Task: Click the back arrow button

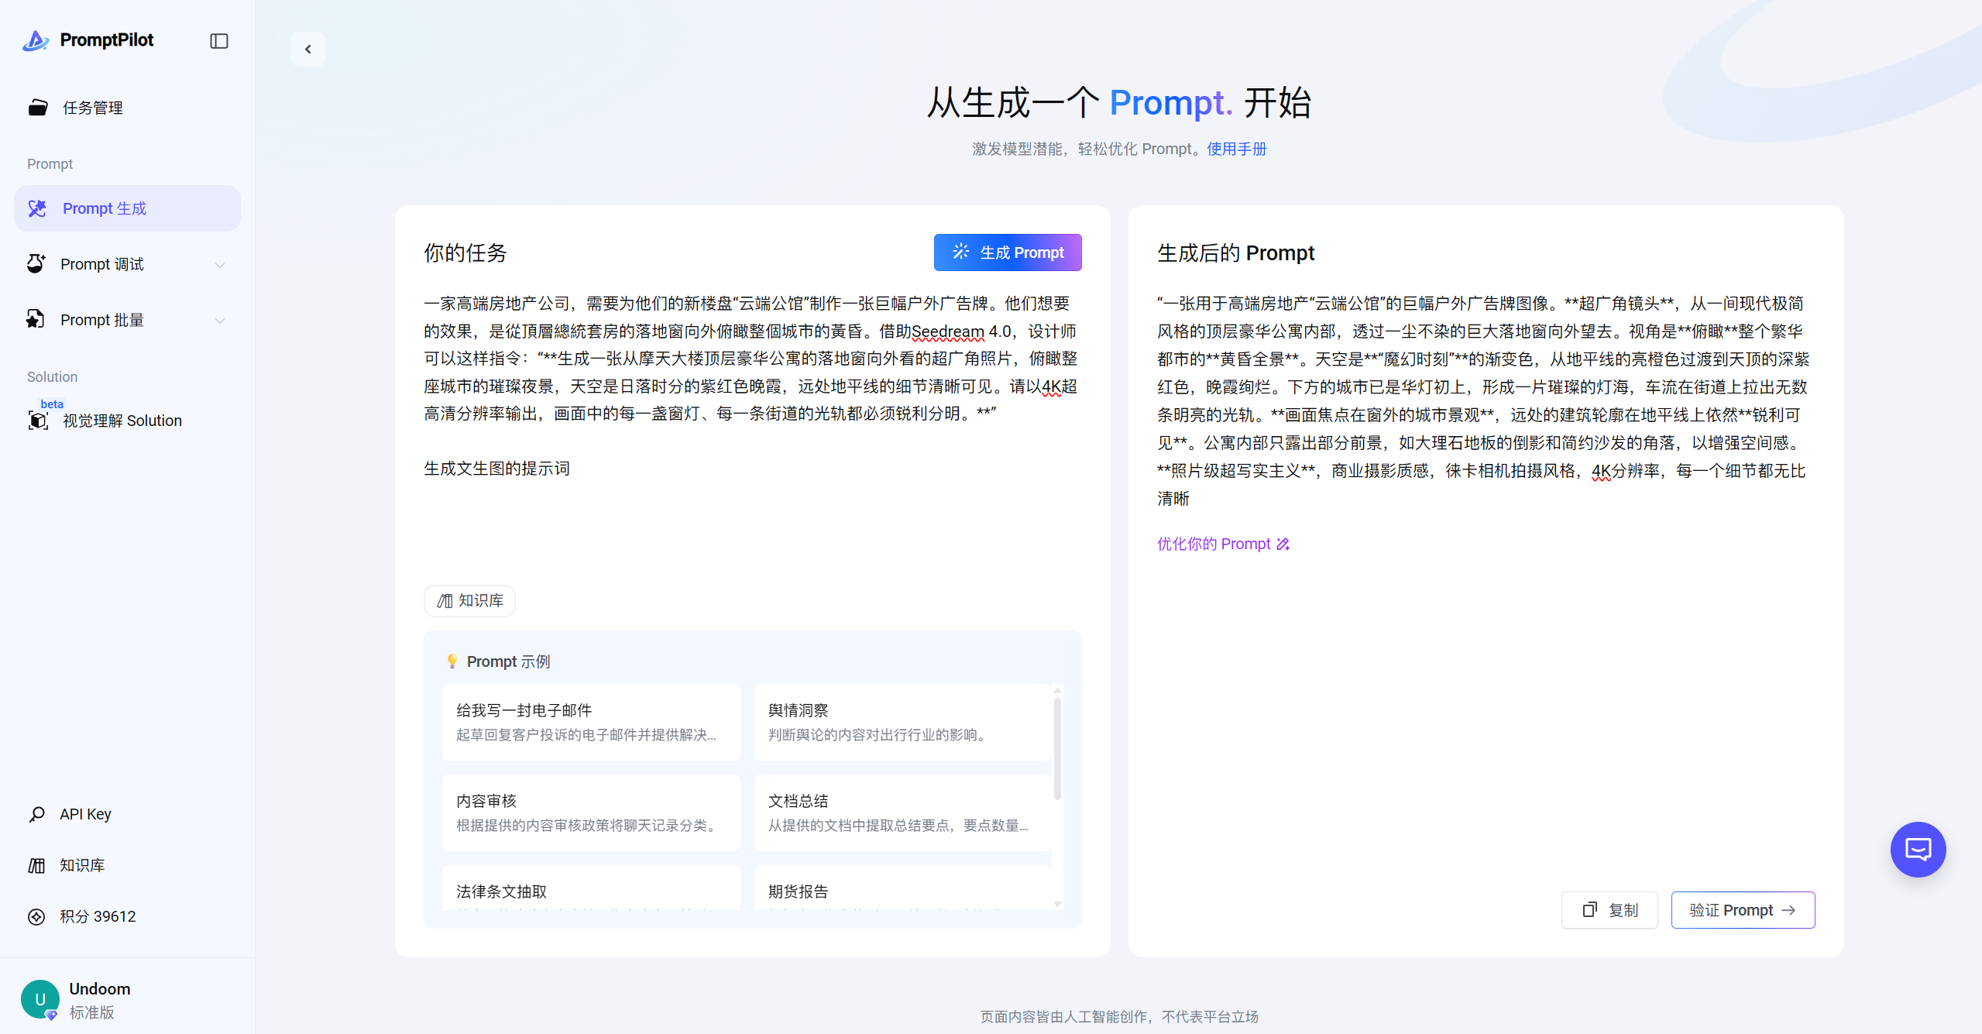Action: point(308,50)
